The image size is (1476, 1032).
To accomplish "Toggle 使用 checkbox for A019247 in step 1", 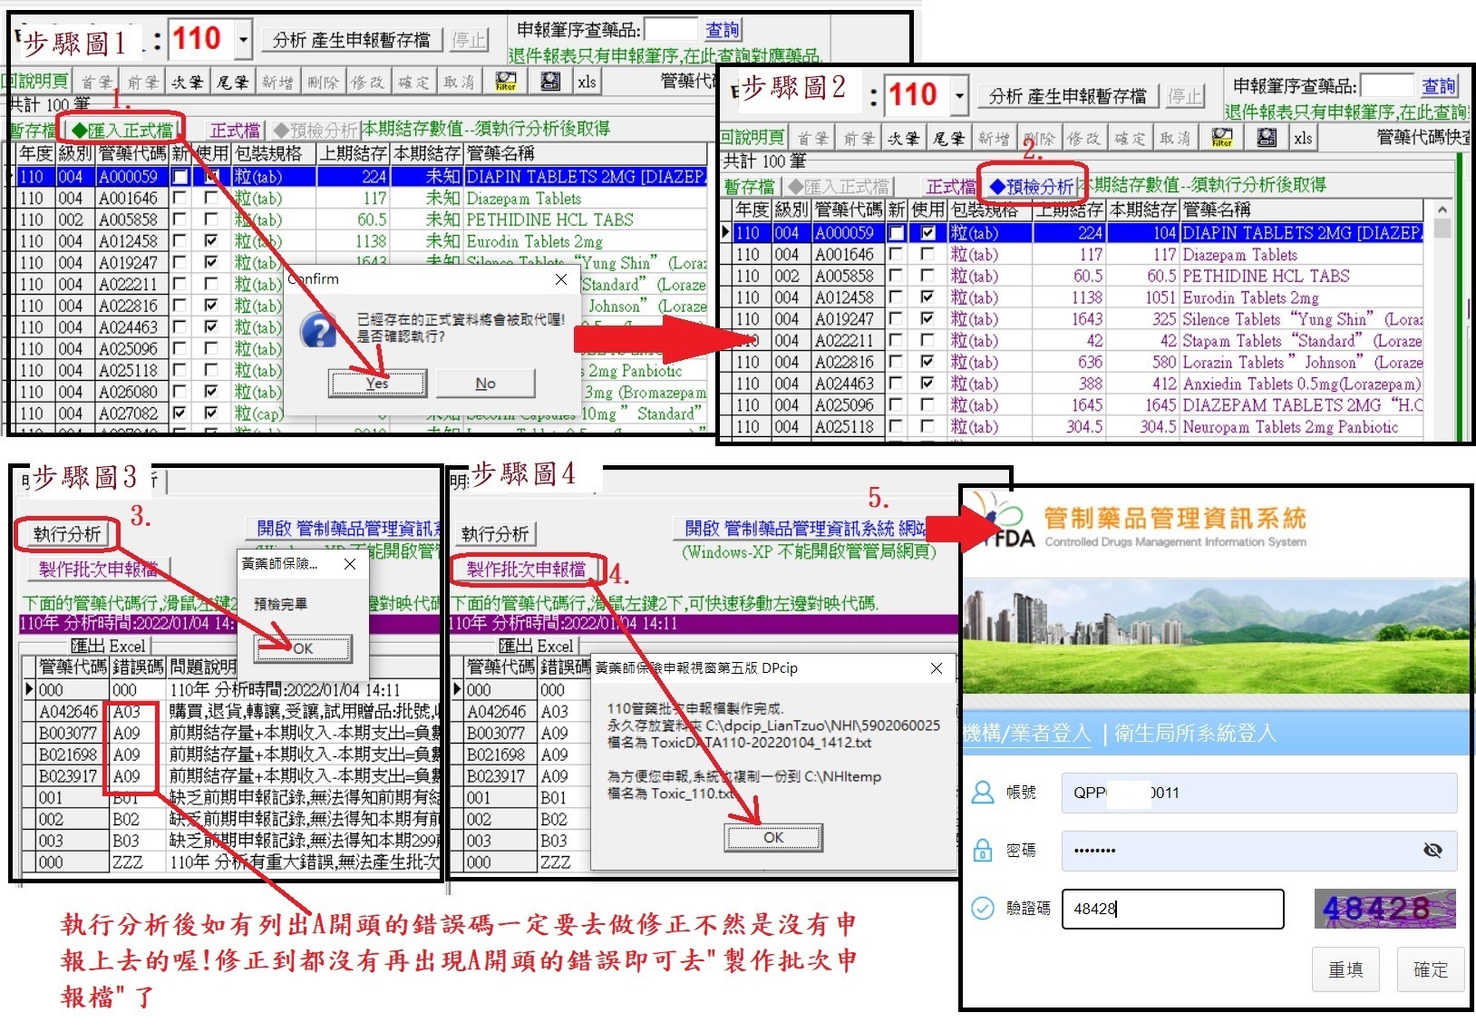I will (x=211, y=263).
